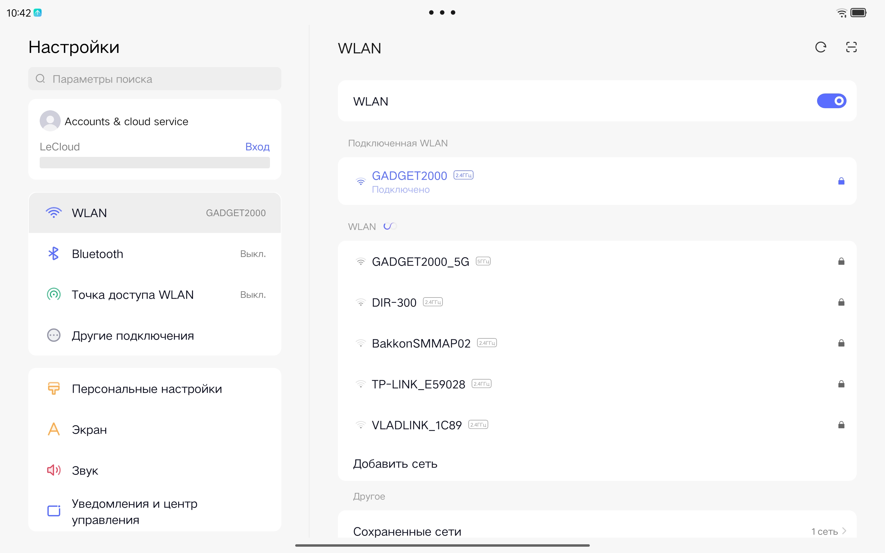Tap the lock icon for GADGET2000_5G
This screenshot has height=553, width=885.
click(x=841, y=261)
